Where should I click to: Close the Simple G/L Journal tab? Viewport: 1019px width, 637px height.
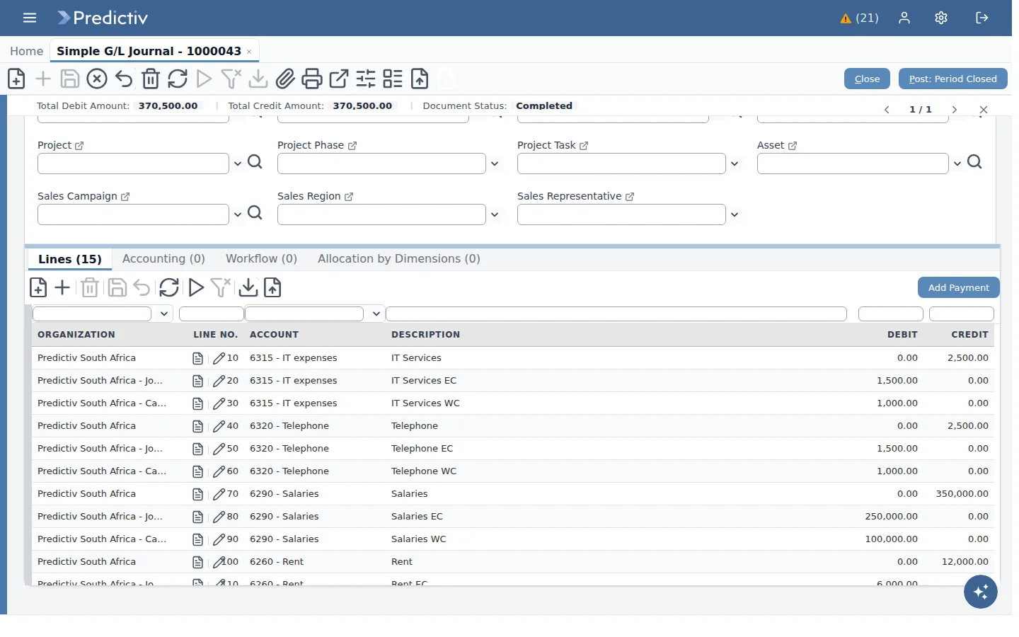click(249, 52)
